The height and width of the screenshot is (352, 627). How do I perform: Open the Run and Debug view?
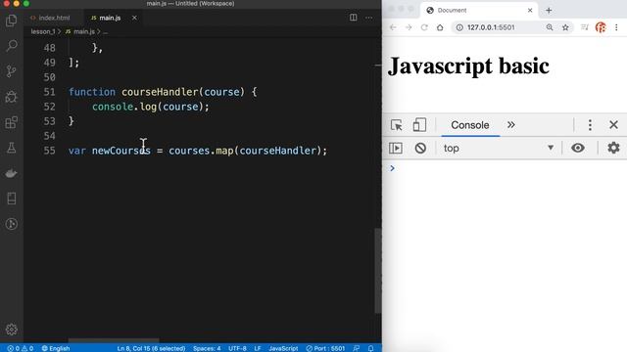(x=12, y=97)
